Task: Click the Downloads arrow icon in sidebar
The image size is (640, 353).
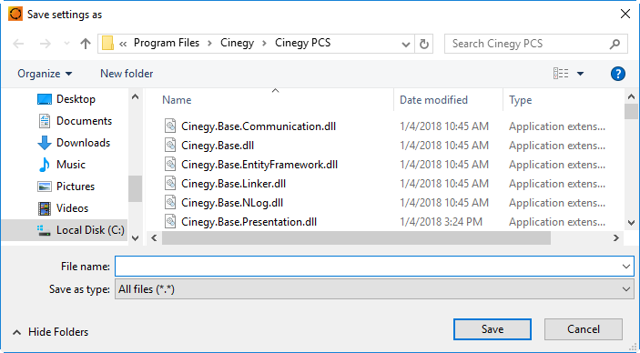Action: [45, 143]
